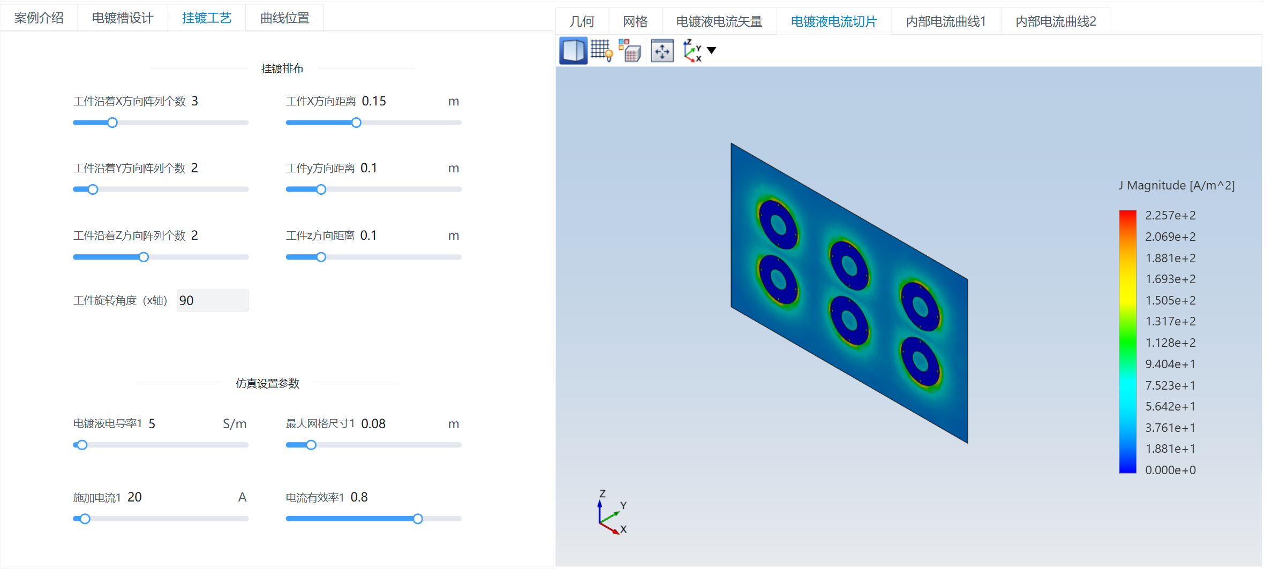
Task: Open the 案例介绍 tab
Action: coord(39,18)
